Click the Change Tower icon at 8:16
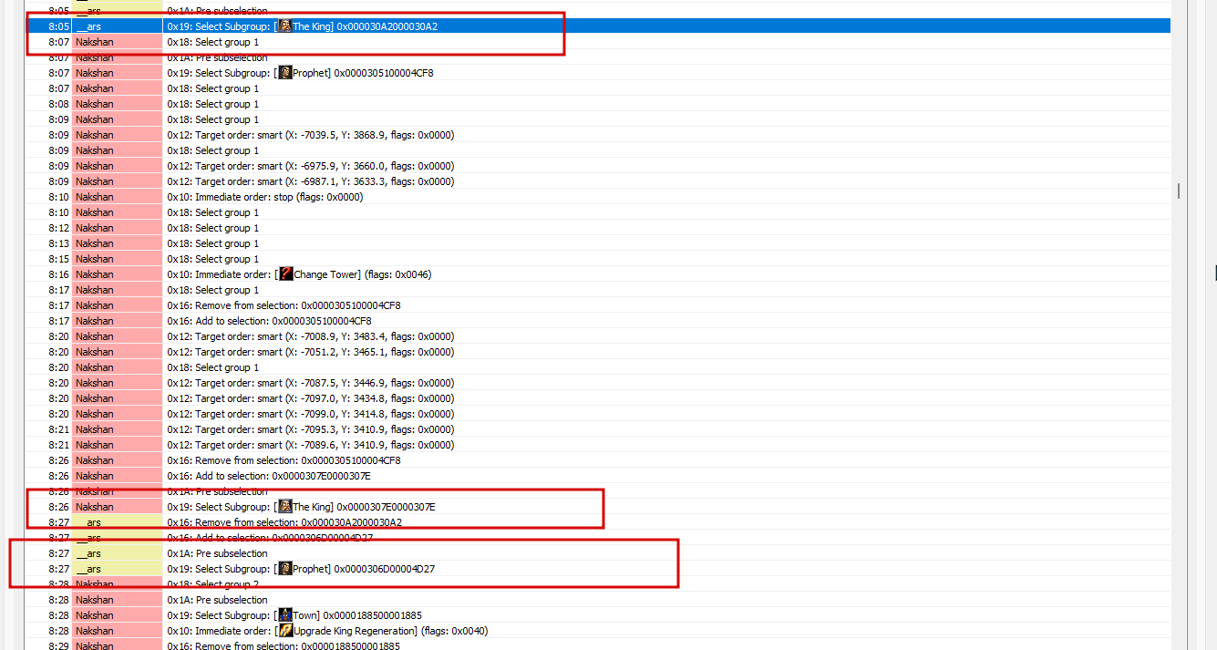The height and width of the screenshot is (650, 1217). pyautogui.click(x=285, y=274)
